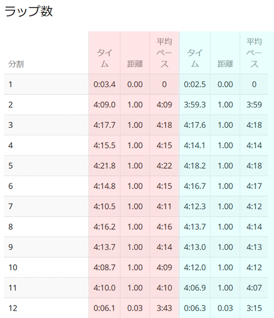Click the 分割 column header
Screen dimensions: 274x318
(x=16, y=64)
